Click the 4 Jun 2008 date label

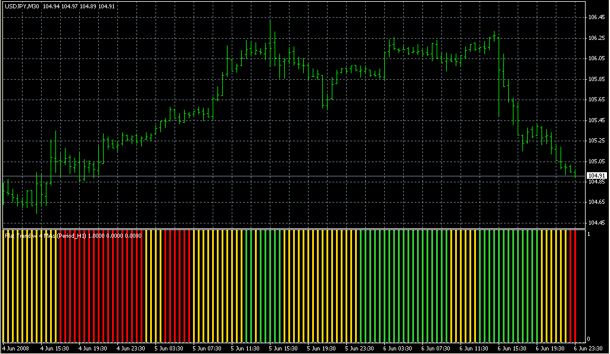(15, 348)
